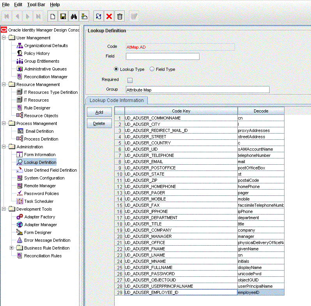Click the Field input box
The width and height of the screenshot is (311, 306).
(x=162, y=56)
